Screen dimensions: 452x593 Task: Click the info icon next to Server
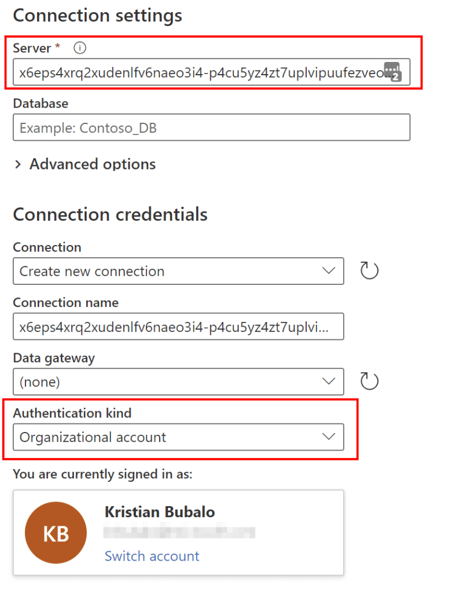pyautogui.click(x=79, y=48)
